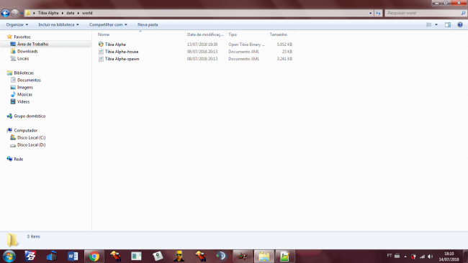Open the view options dropdown arrow

coord(436,24)
